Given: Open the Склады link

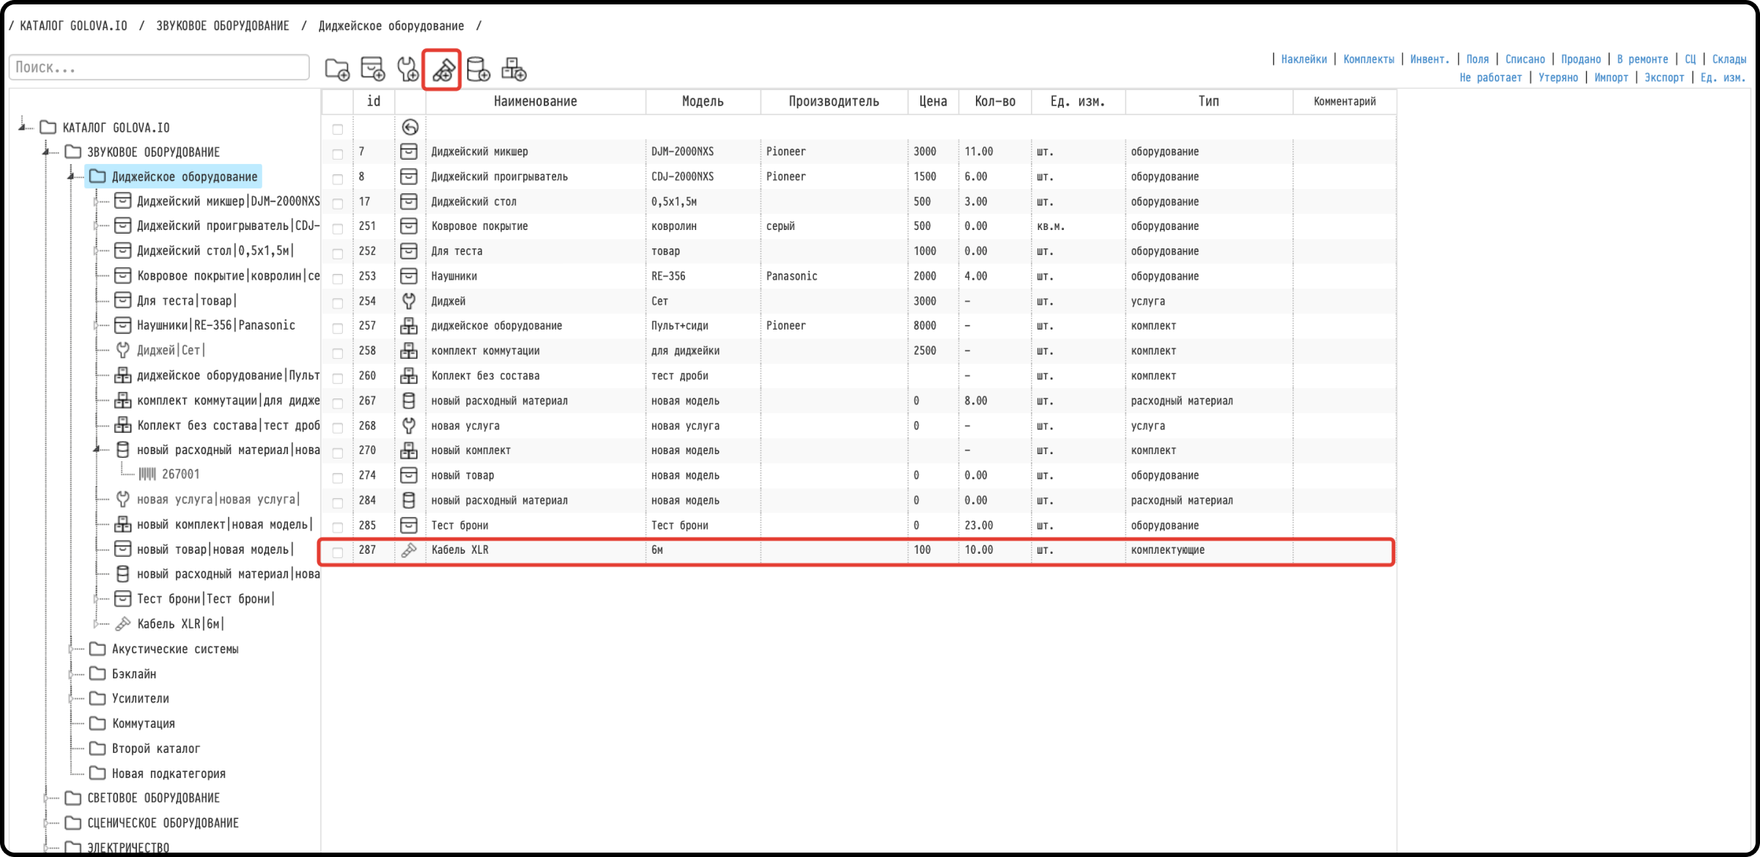Looking at the screenshot, I should (1729, 59).
